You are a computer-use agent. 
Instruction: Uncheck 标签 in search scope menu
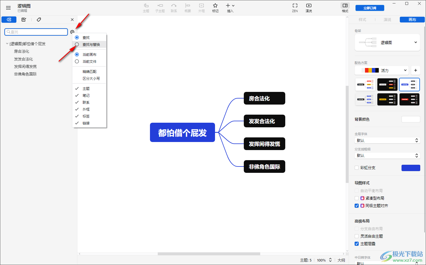click(x=89, y=116)
